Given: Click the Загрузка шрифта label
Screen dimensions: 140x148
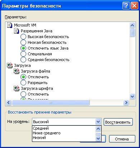Looking at the screenshot, I should [37, 88].
